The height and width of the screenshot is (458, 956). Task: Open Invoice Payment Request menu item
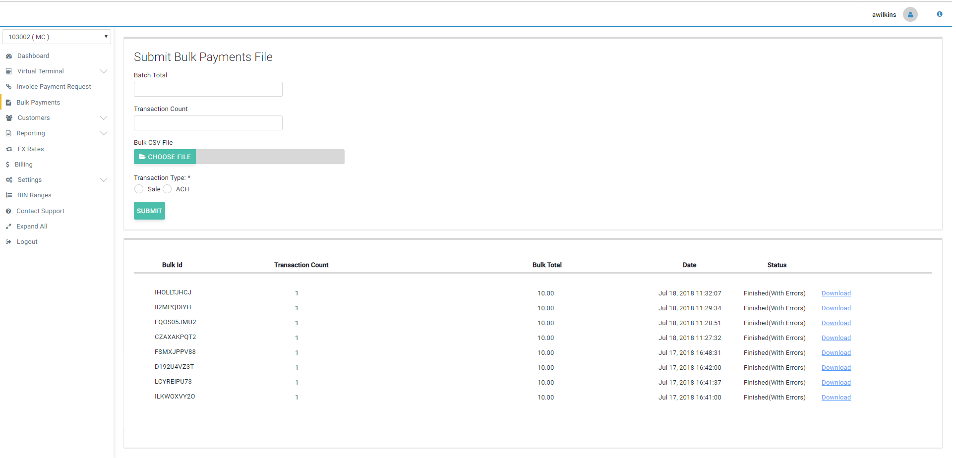click(x=54, y=87)
